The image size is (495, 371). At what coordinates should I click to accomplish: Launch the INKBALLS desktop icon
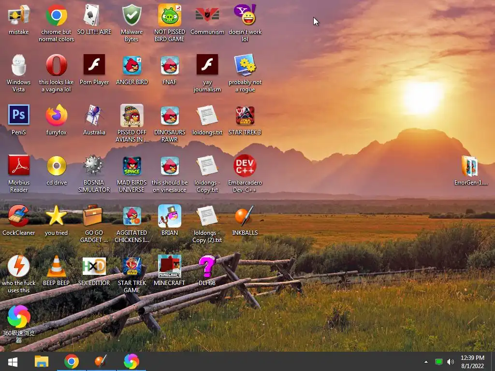(244, 216)
